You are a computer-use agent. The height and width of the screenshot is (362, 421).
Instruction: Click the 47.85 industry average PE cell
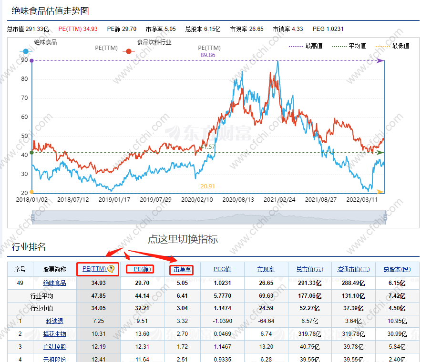point(99,296)
